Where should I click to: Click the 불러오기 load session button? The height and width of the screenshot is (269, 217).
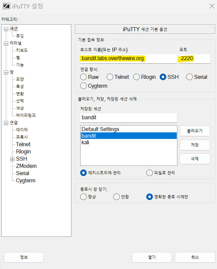(x=195, y=131)
